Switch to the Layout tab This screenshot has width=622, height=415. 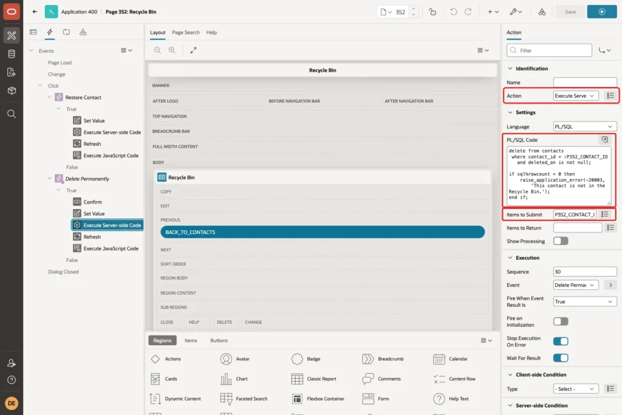pos(157,33)
